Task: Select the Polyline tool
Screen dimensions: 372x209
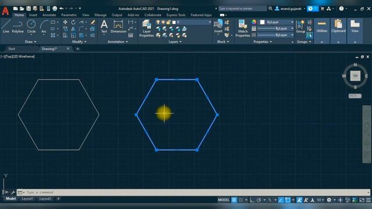Action: click(x=17, y=26)
